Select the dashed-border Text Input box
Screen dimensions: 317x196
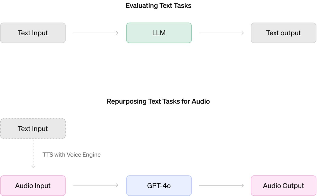click(33, 129)
